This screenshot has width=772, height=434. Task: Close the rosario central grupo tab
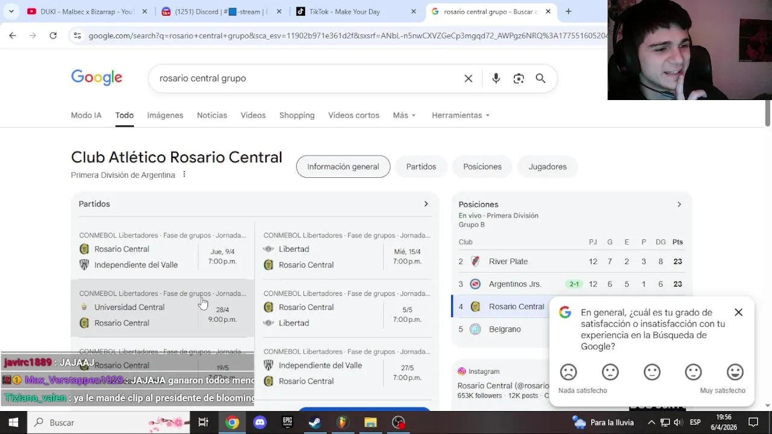point(548,11)
